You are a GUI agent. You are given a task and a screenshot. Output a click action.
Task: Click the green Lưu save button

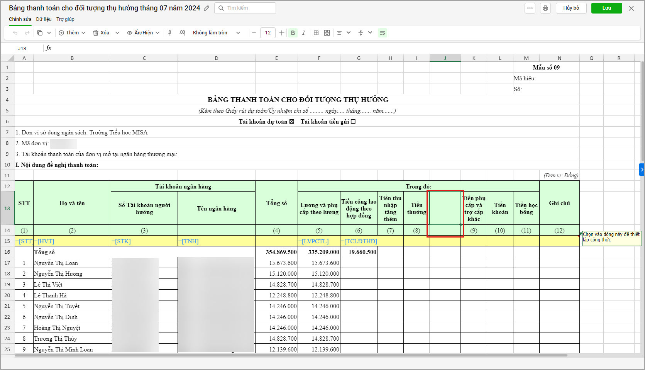coord(607,8)
